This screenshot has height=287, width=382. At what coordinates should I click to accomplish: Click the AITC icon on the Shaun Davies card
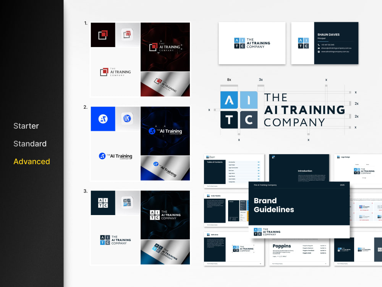coord(303,43)
